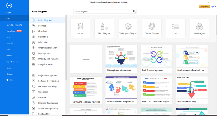Click the Buy Now button
The width and height of the screenshot is (217, 116).
(x=204, y=6)
